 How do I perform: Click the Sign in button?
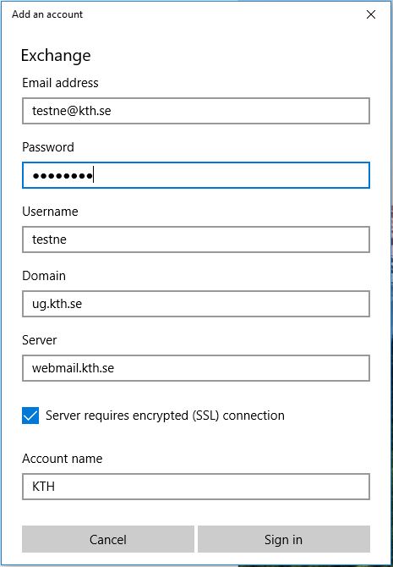coord(284,539)
